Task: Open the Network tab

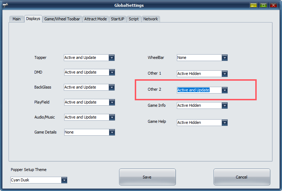Action: [x=150, y=19]
